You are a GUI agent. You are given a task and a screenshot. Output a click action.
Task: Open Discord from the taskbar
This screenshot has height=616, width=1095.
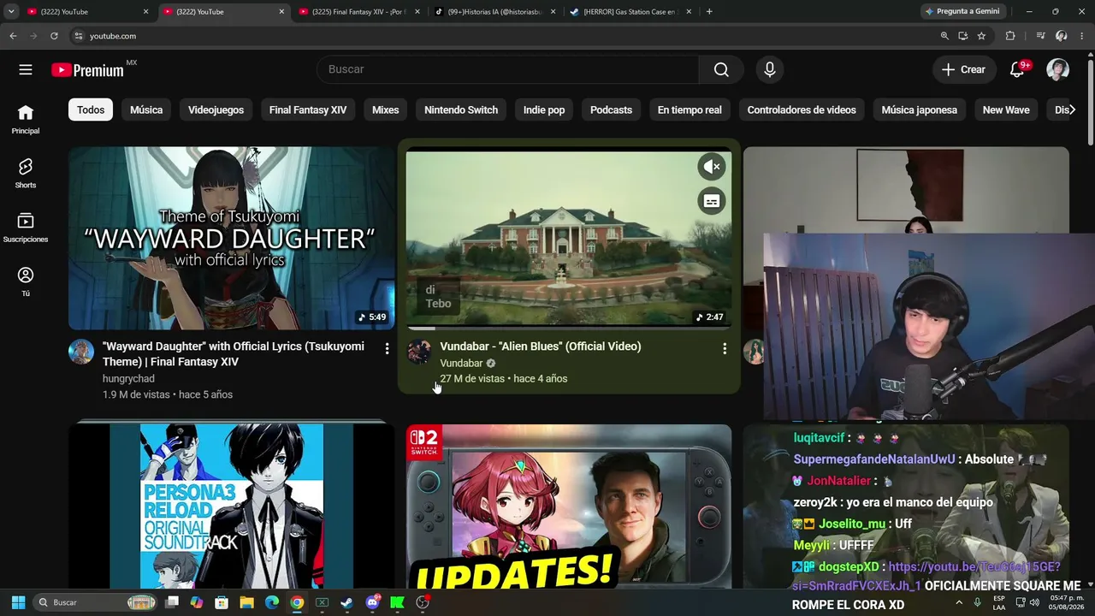pos(372,602)
